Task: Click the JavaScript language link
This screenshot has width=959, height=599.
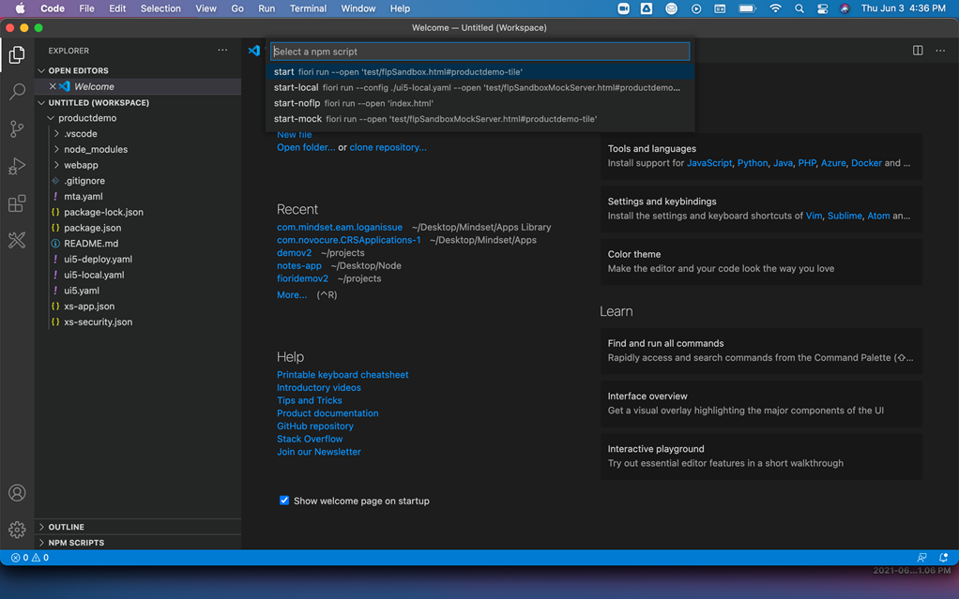Action: (708, 162)
